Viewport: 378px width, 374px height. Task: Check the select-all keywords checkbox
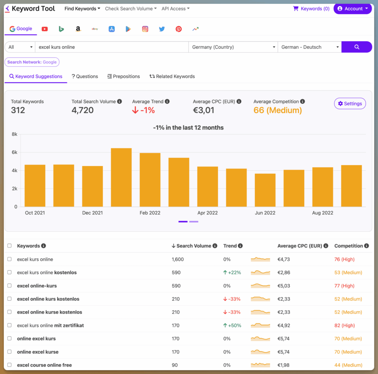[x=9, y=245]
